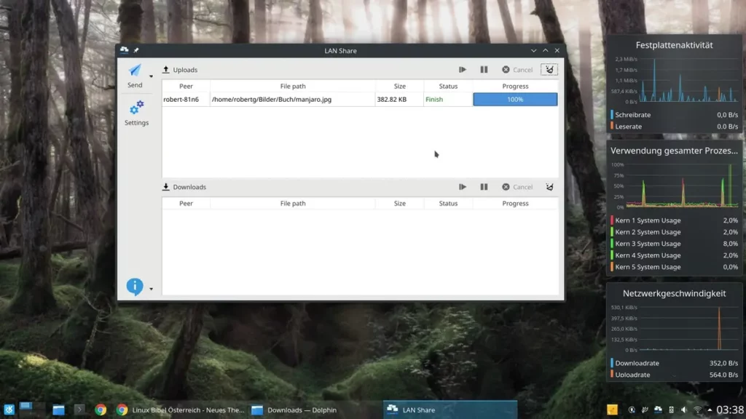The height and width of the screenshot is (419, 746).
Task: Expand the arrow beside the info icon
Action: [150, 290]
